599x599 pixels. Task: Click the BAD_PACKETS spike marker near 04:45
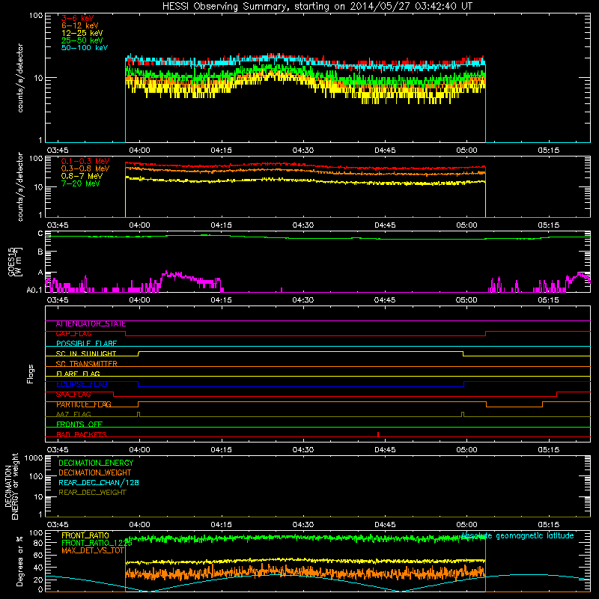378,434
